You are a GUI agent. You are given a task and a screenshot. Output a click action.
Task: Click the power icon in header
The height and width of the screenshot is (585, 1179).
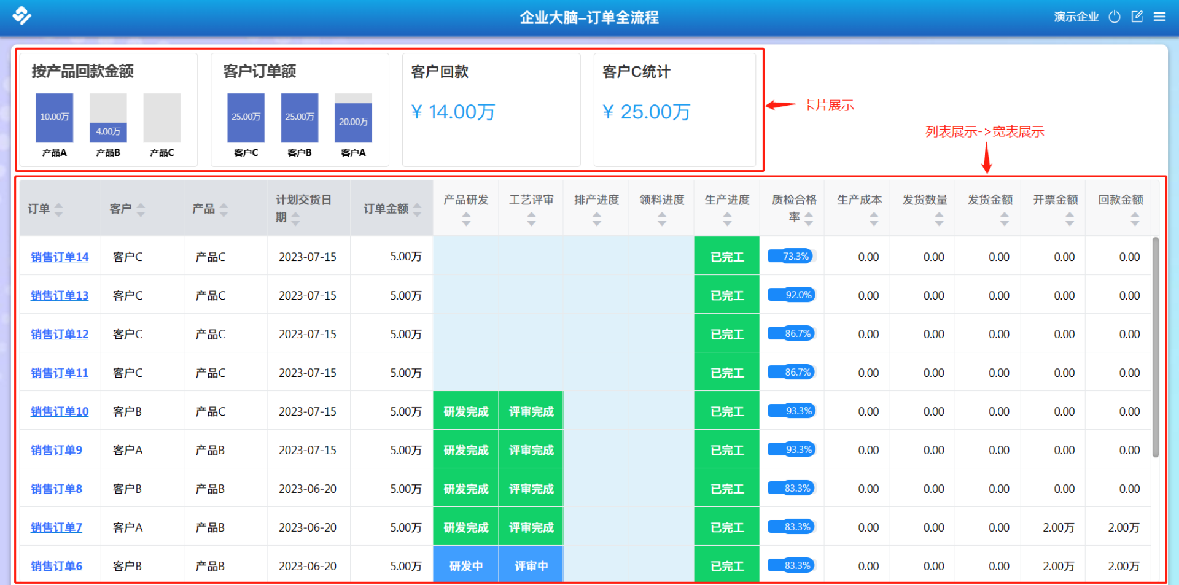coord(1115,17)
